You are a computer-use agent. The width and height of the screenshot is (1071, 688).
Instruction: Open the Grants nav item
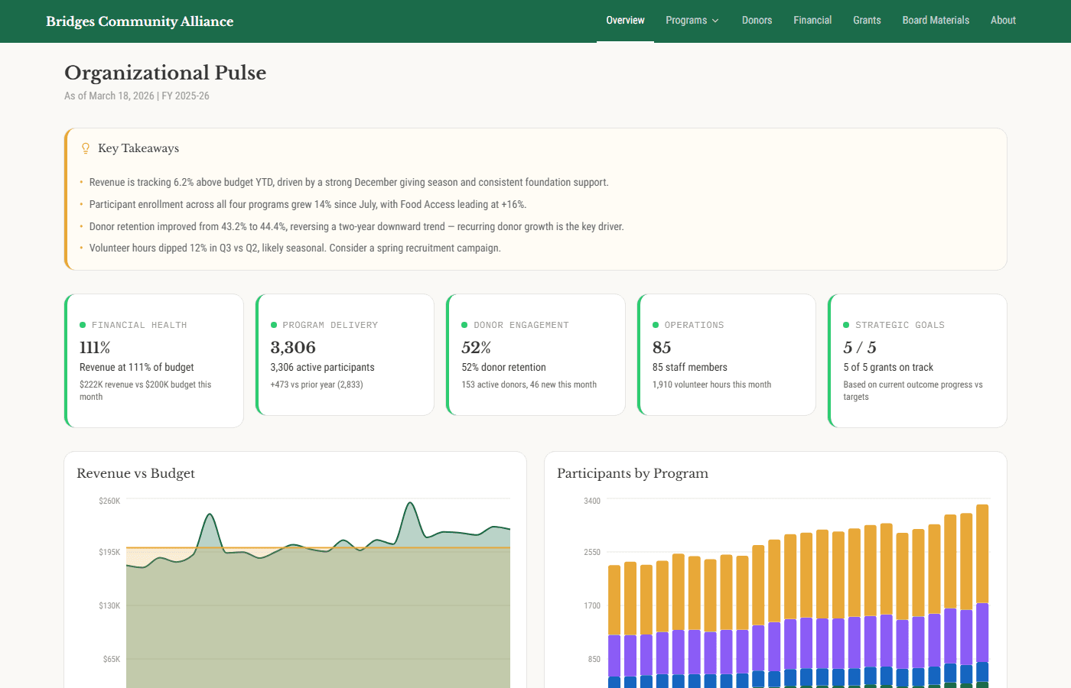pyautogui.click(x=867, y=21)
